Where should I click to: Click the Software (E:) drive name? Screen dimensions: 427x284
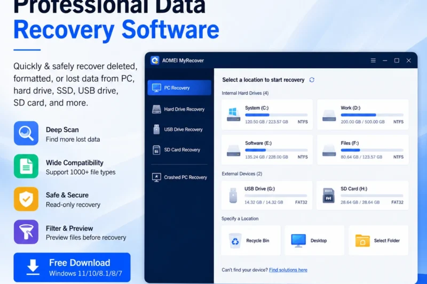[x=258, y=143]
